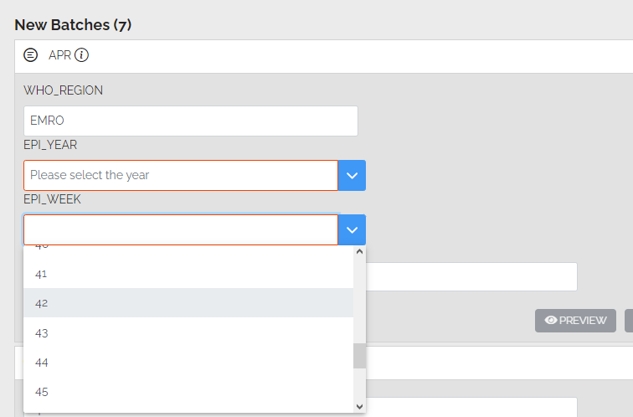Expand the EPI_YEAR dropdown chevron

352,176
